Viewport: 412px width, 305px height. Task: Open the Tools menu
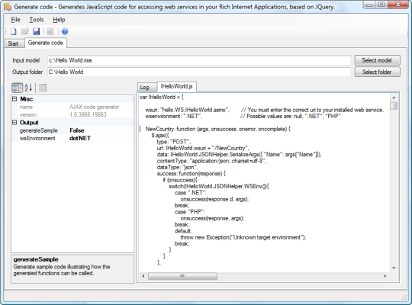pyautogui.click(x=37, y=20)
